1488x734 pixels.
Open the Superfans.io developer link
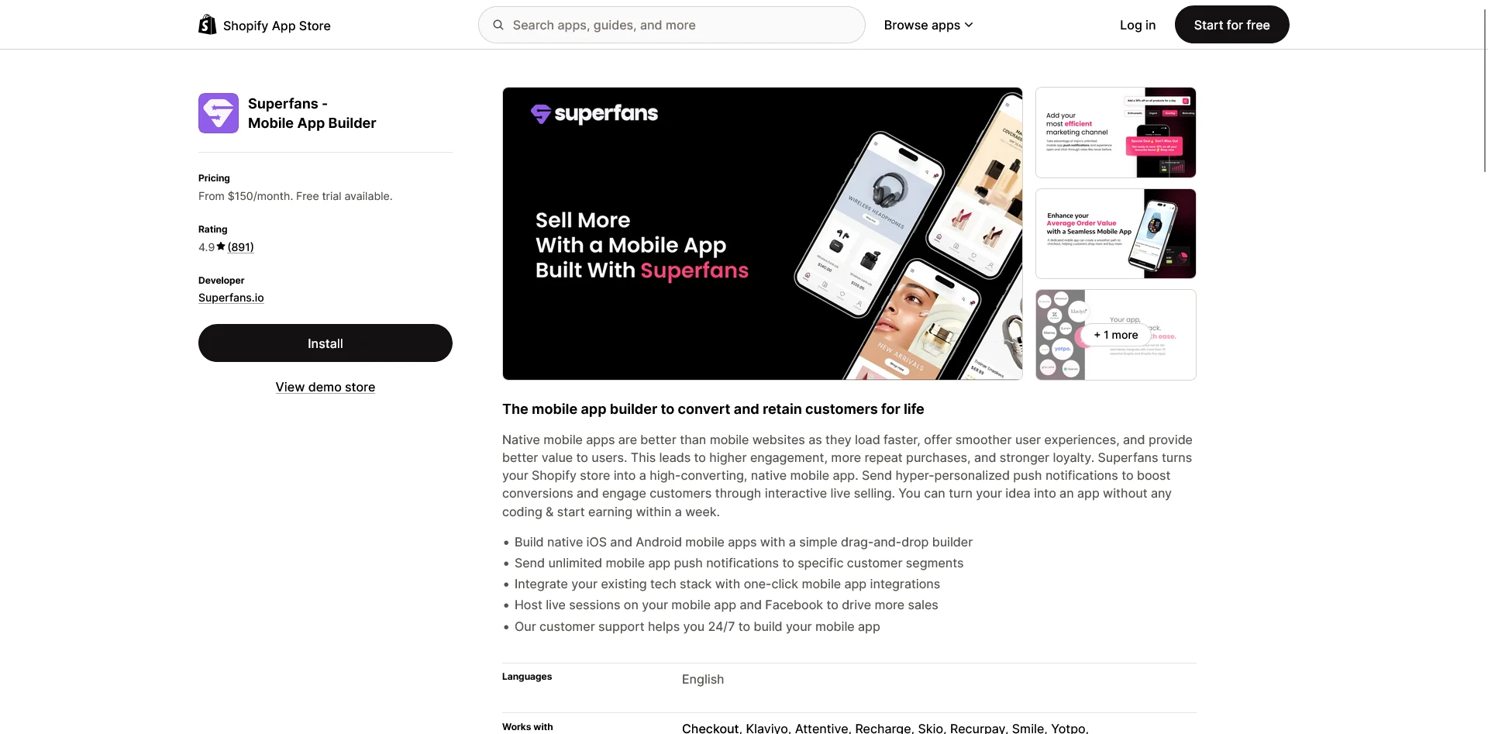(231, 298)
